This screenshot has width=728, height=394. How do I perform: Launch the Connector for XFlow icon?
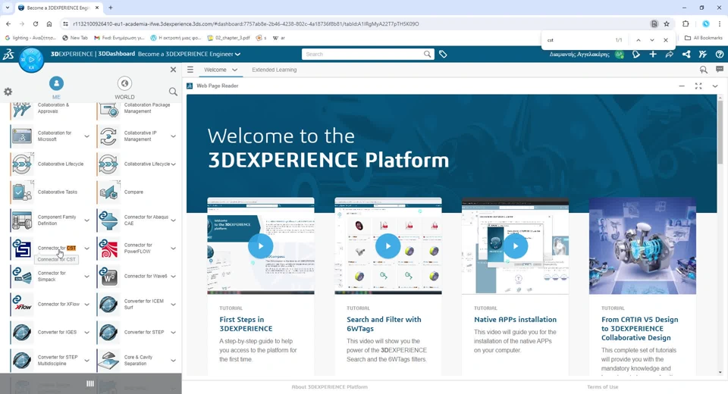click(22, 304)
